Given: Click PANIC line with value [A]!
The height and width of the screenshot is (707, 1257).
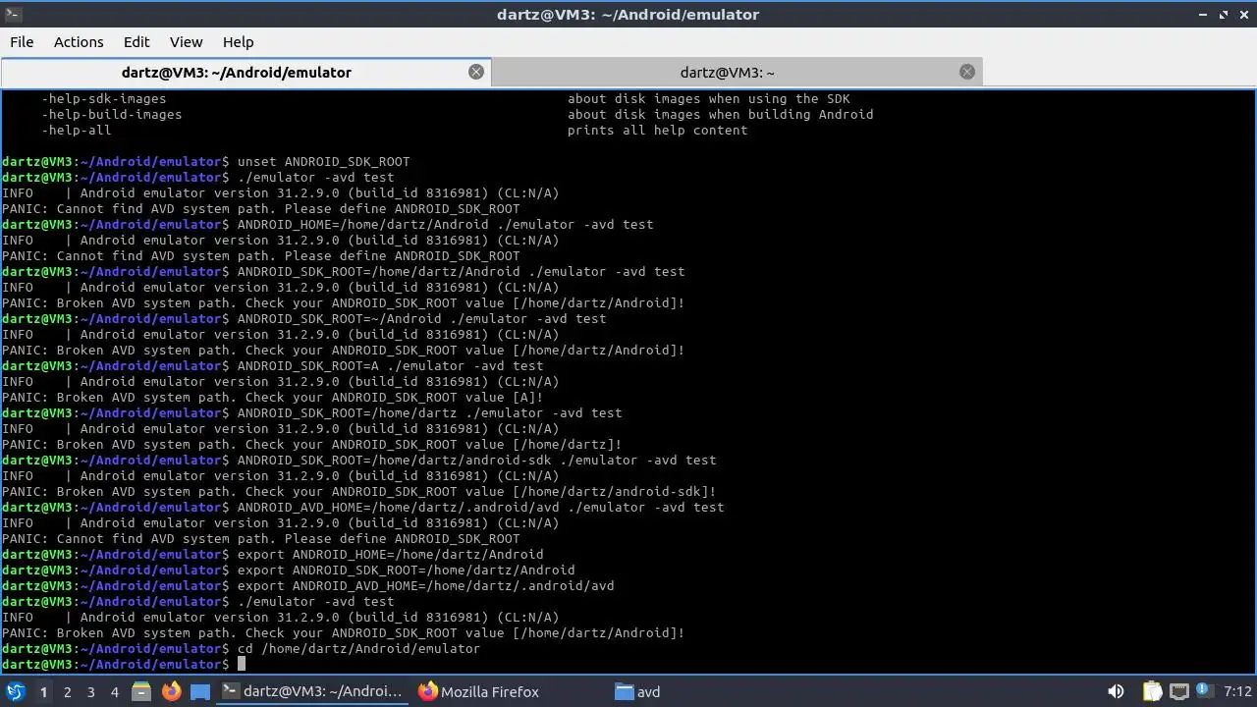Looking at the screenshot, I should click(272, 398).
